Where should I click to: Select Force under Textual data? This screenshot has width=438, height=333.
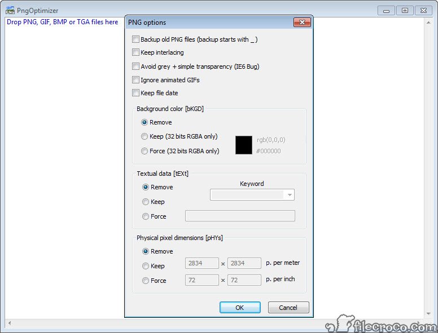coord(146,216)
